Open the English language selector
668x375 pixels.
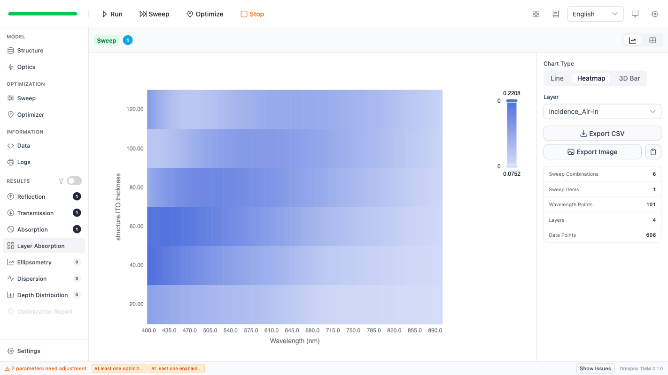point(595,14)
